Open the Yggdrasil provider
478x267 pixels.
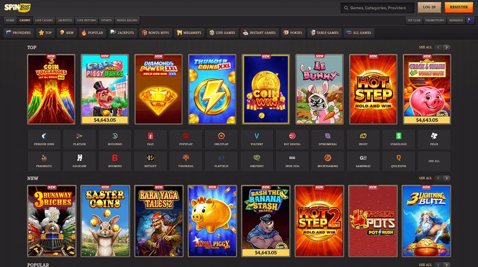(186, 161)
